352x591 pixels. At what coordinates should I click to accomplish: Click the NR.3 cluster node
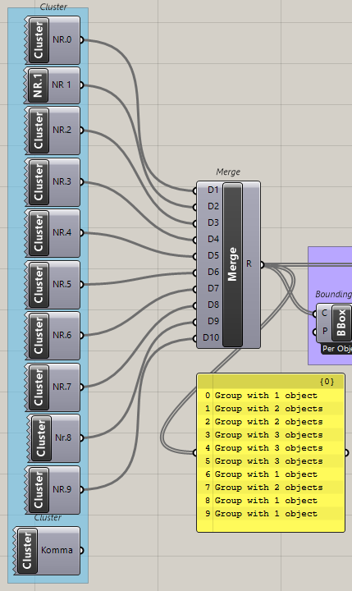click(x=53, y=182)
